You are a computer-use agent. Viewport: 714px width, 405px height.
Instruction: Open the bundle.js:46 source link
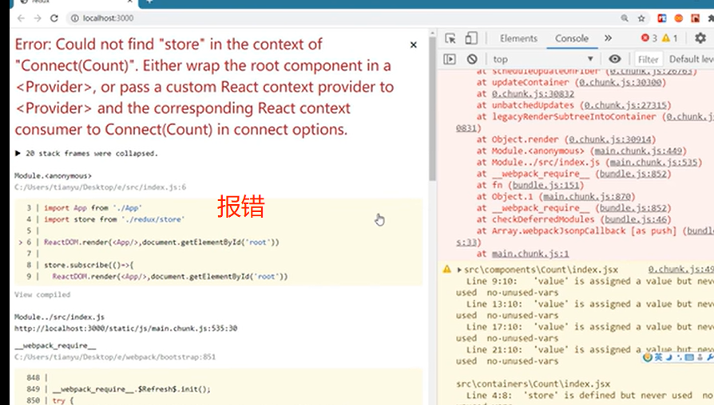636,219
